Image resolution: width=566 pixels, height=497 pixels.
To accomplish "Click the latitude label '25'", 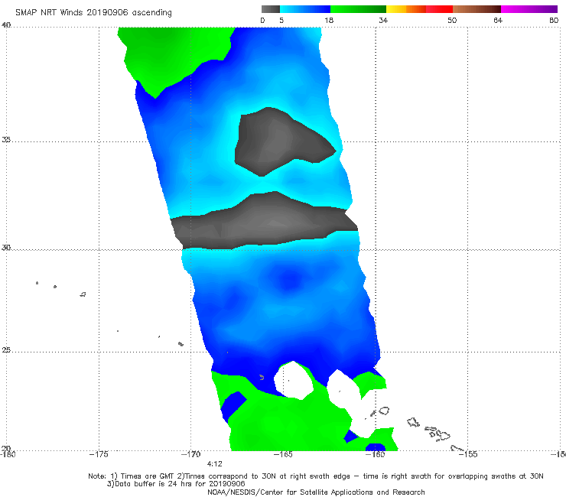I will click(x=6, y=349).
